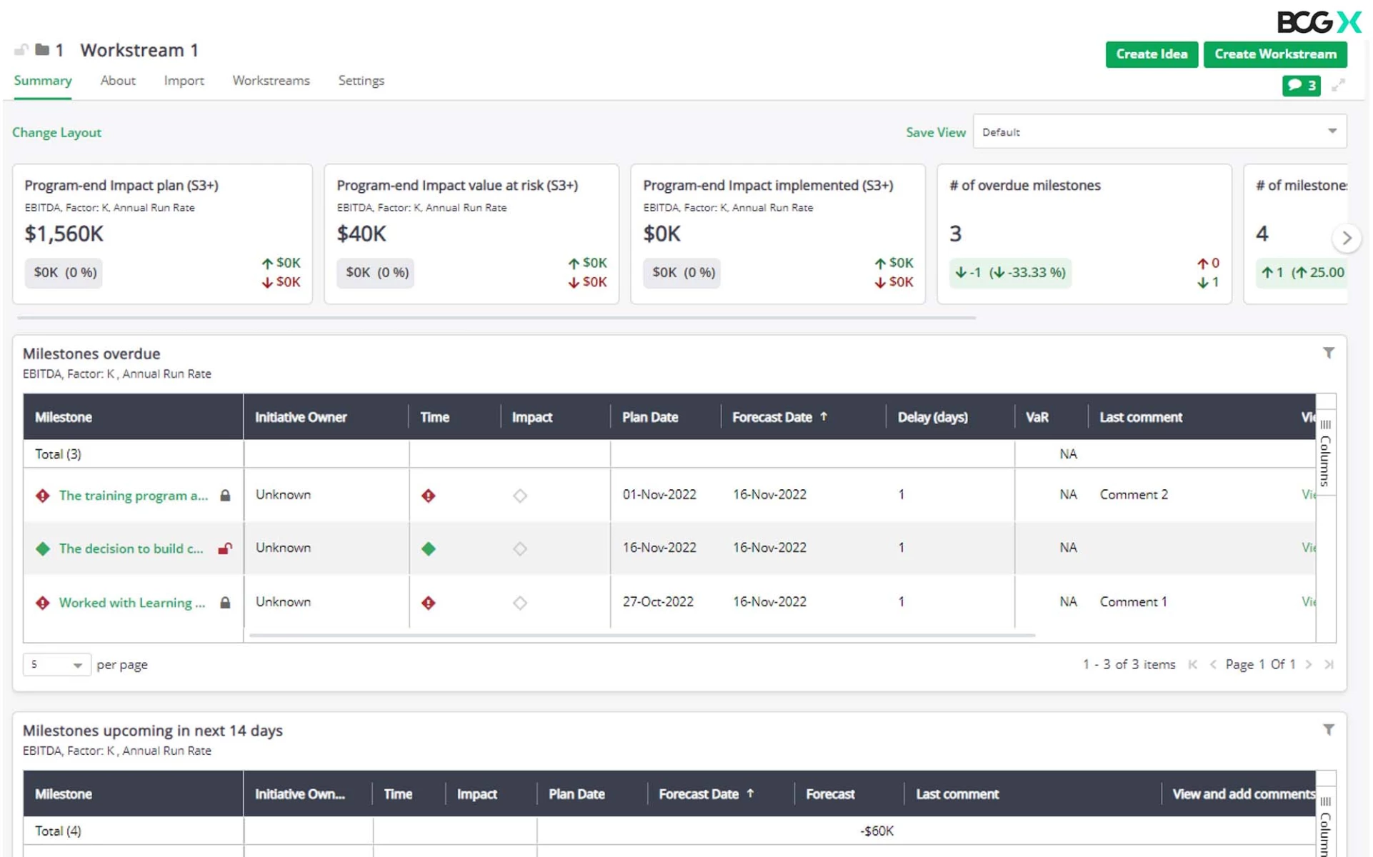
Task: Open the Import tab
Action: [184, 81]
